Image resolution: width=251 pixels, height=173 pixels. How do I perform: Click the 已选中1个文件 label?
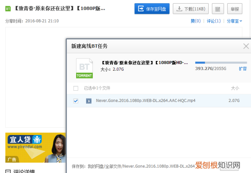click(x=97, y=88)
